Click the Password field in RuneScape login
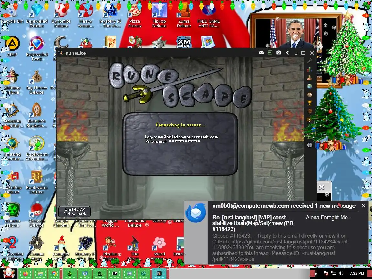372x279 pixels. point(173,141)
